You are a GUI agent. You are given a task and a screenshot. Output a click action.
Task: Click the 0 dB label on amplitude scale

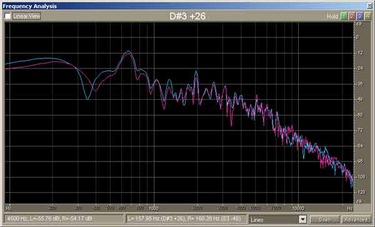(x=357, y=37)
